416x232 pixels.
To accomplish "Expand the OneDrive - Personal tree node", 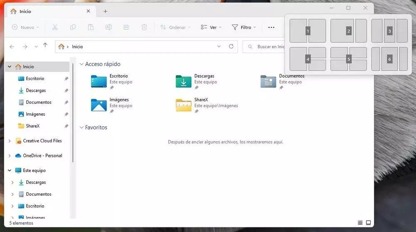I will [x=10, y=156].
